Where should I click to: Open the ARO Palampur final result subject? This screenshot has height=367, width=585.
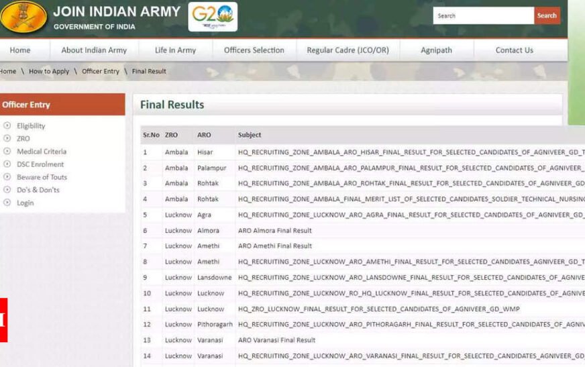411,168
